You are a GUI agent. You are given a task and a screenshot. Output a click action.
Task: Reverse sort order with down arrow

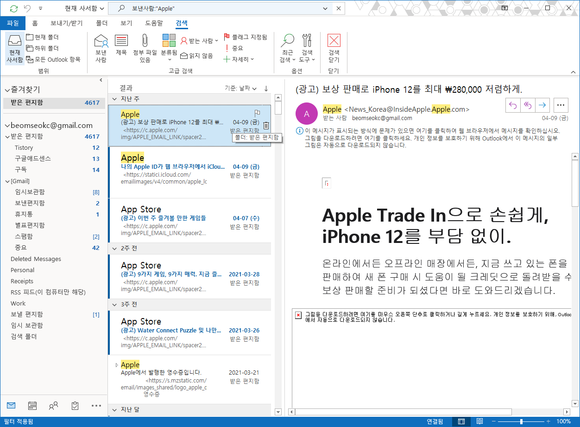(266, 88)
